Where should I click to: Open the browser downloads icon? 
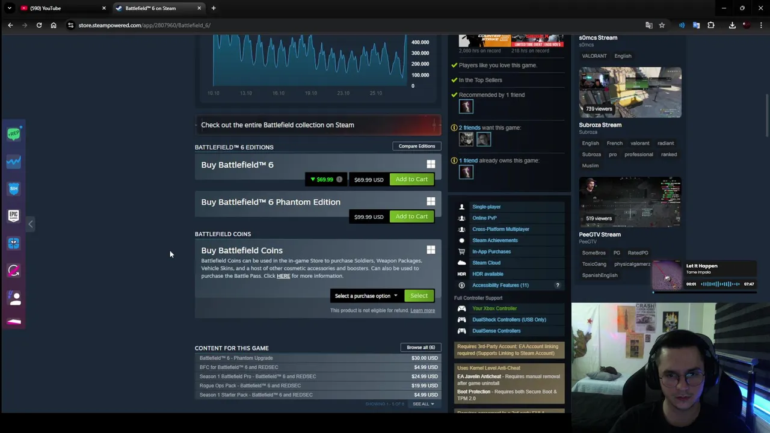(732, 25)
